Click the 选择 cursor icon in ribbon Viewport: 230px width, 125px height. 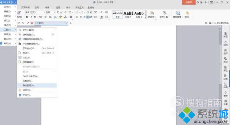point(187,13)
